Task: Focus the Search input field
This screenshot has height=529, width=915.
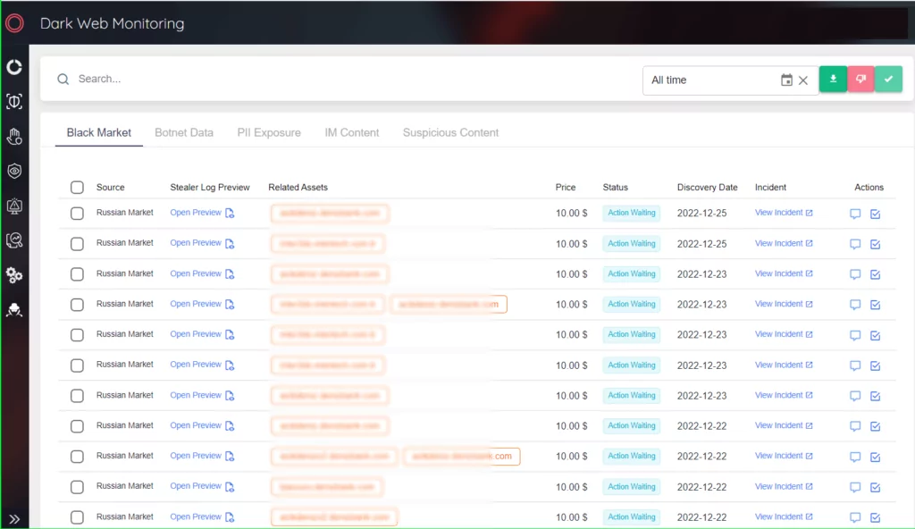Action: pyautogui.click(x=350, y=79)
